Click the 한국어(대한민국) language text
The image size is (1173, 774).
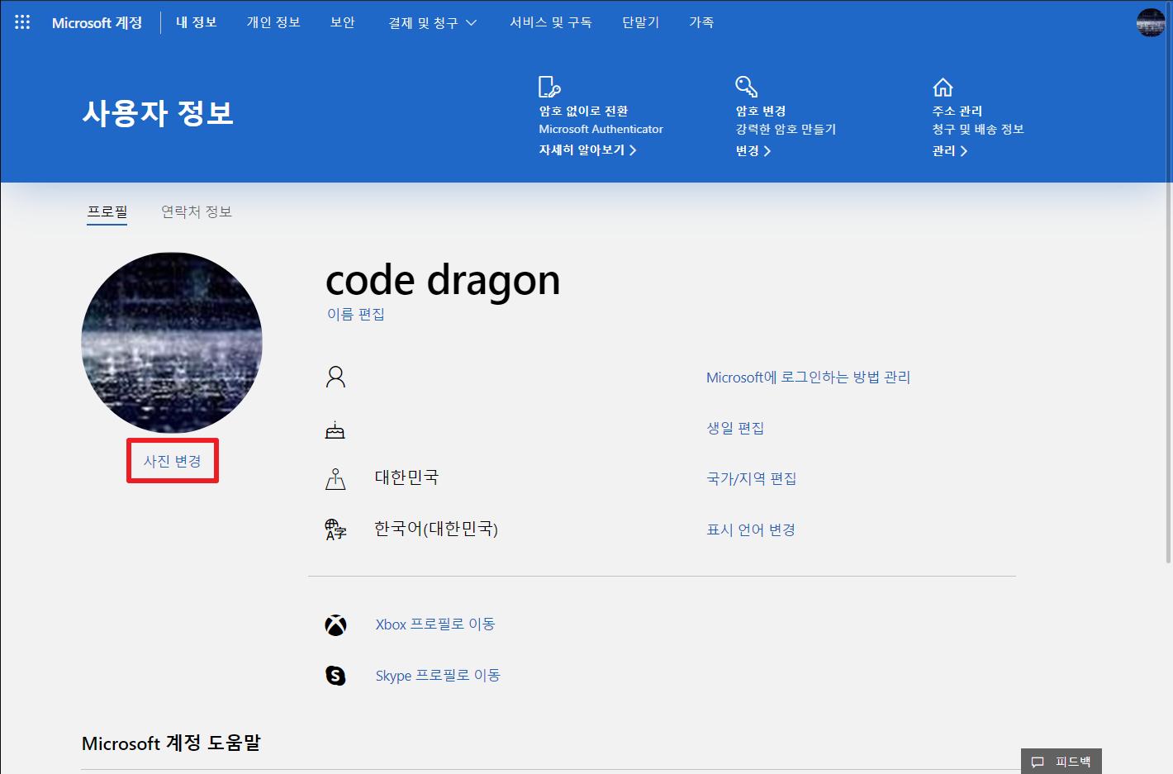[436, 529]
